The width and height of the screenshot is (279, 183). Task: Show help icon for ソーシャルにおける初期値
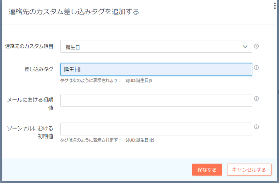257,127
